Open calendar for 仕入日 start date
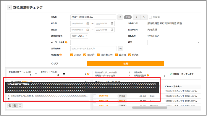The image size is (207, 116). pyautogui.click(x=88, y=23)
